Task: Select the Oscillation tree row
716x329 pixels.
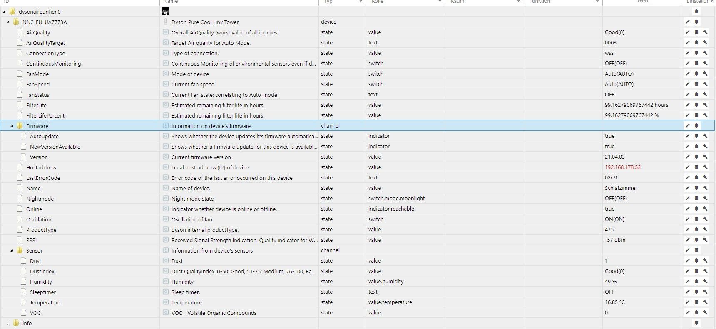Action: (x=358, y=219)
